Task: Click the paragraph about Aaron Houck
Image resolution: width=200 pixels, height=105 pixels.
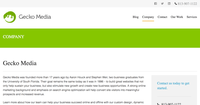Action: click(74, 86)
